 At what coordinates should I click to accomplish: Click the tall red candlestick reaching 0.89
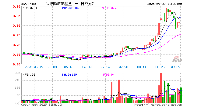(x=166, y=15)
